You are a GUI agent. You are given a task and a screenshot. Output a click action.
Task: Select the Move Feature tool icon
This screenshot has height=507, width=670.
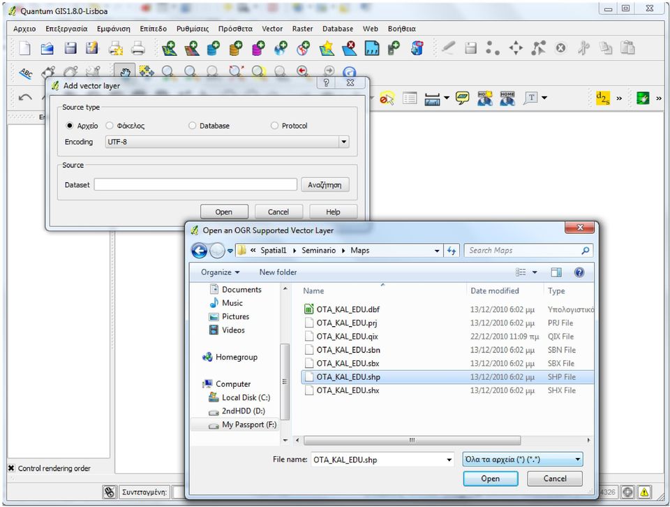point(516,48)
